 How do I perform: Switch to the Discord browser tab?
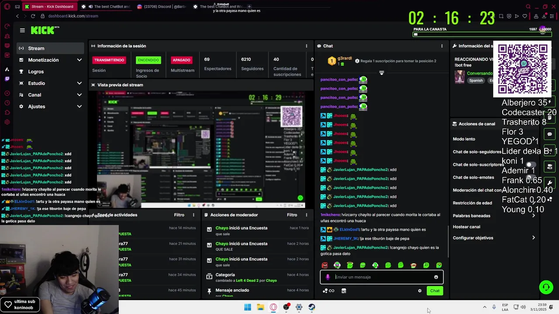pyautogui.click(x=162, y=7)
